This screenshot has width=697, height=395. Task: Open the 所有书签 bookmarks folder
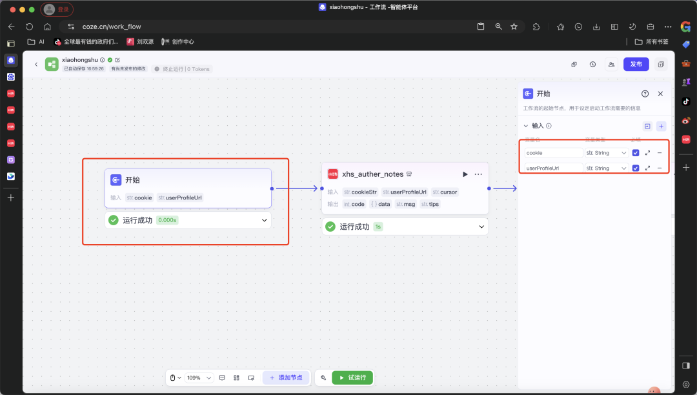pyautogui.click(x=652, y=42)
